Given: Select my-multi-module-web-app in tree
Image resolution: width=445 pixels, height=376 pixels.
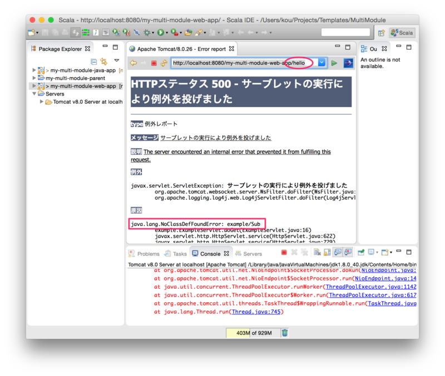Looking at the screenshot, I should pyautogui.click(x=83, y=86).
